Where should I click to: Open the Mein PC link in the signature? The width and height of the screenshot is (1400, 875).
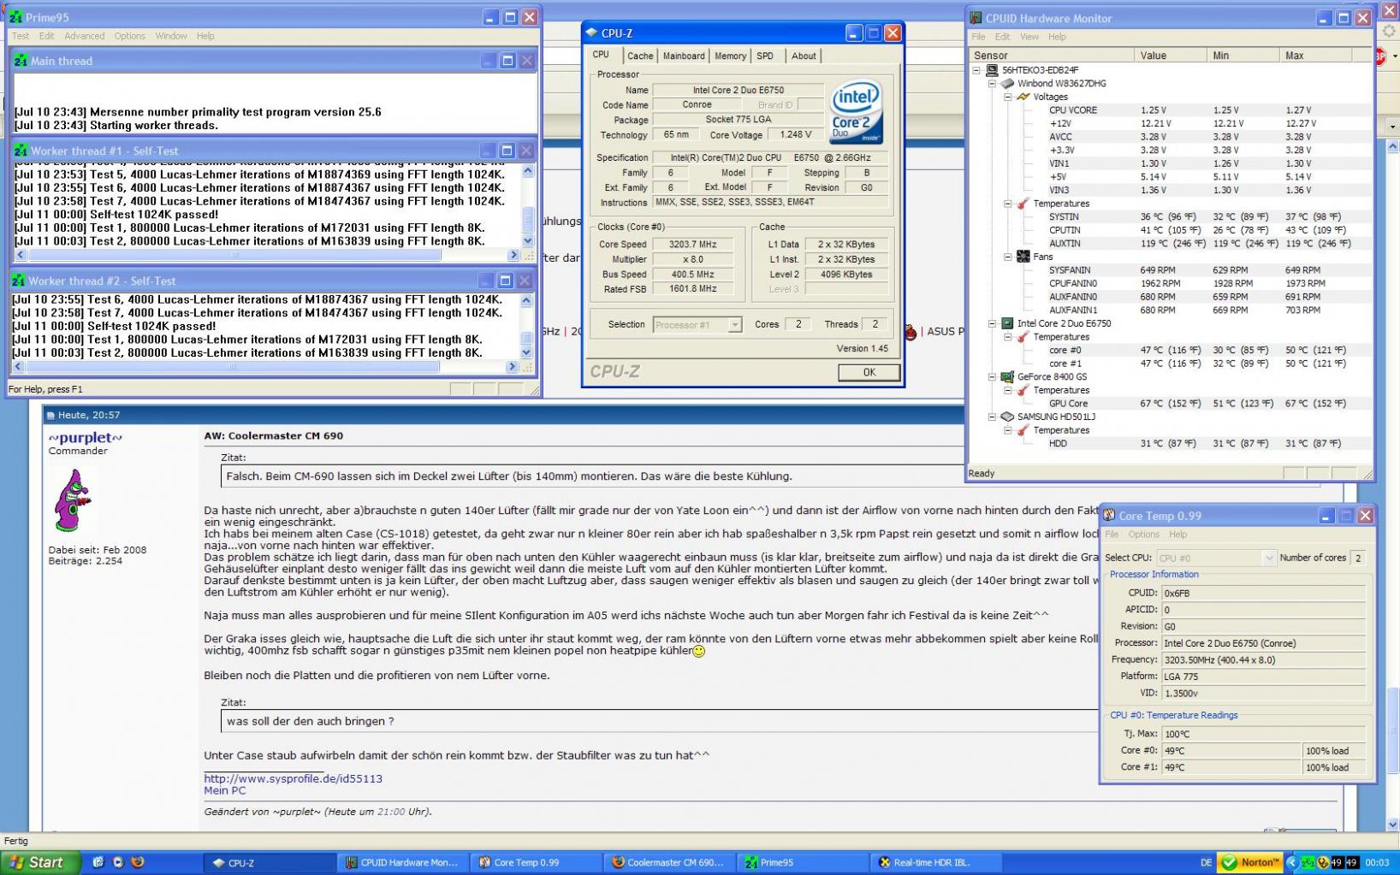[x=224, y=790]
